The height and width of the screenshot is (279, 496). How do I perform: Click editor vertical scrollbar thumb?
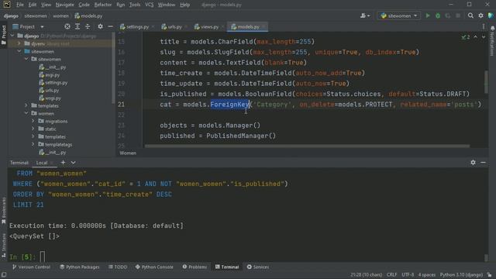pos(486,82)
